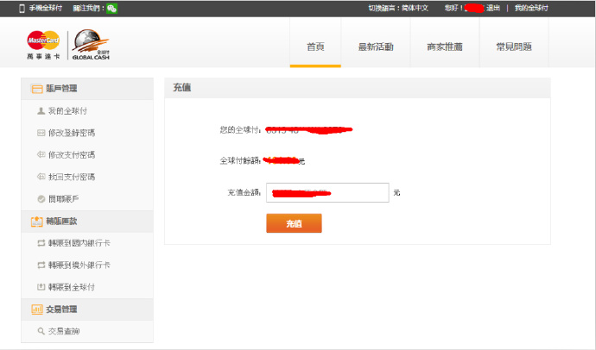Click the person icon beside 我的全球付

click(x=41, y=110)
